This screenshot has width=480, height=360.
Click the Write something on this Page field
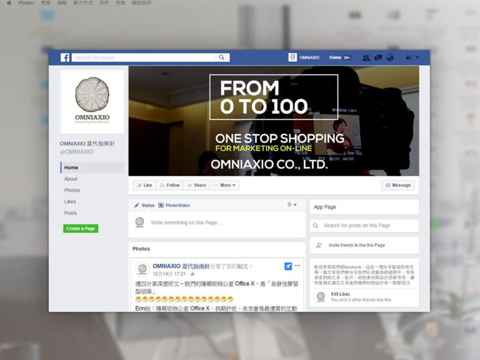click(185, 223)
